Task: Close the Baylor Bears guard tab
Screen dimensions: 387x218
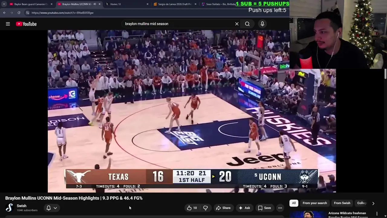Action: (51, 4)
